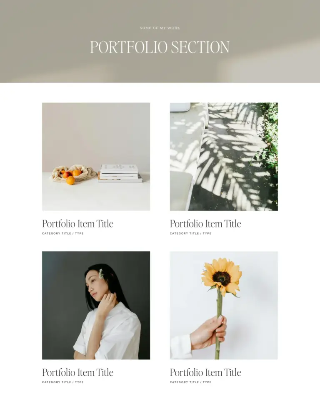
Task: Click Portfolio Item Title under the woman portrait
Action: [x=77, y=372]
